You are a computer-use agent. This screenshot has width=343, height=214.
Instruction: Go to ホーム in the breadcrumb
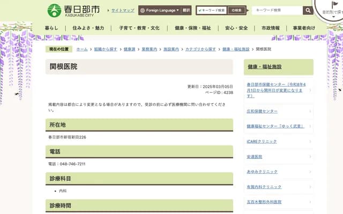[x=81, y=49]
